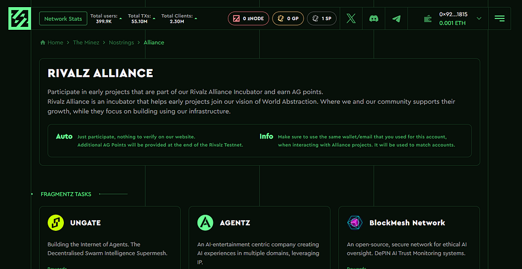This screenshot has height=269, width=522.
Task: Click the home icon in breadcrumb
Action: 42,42
